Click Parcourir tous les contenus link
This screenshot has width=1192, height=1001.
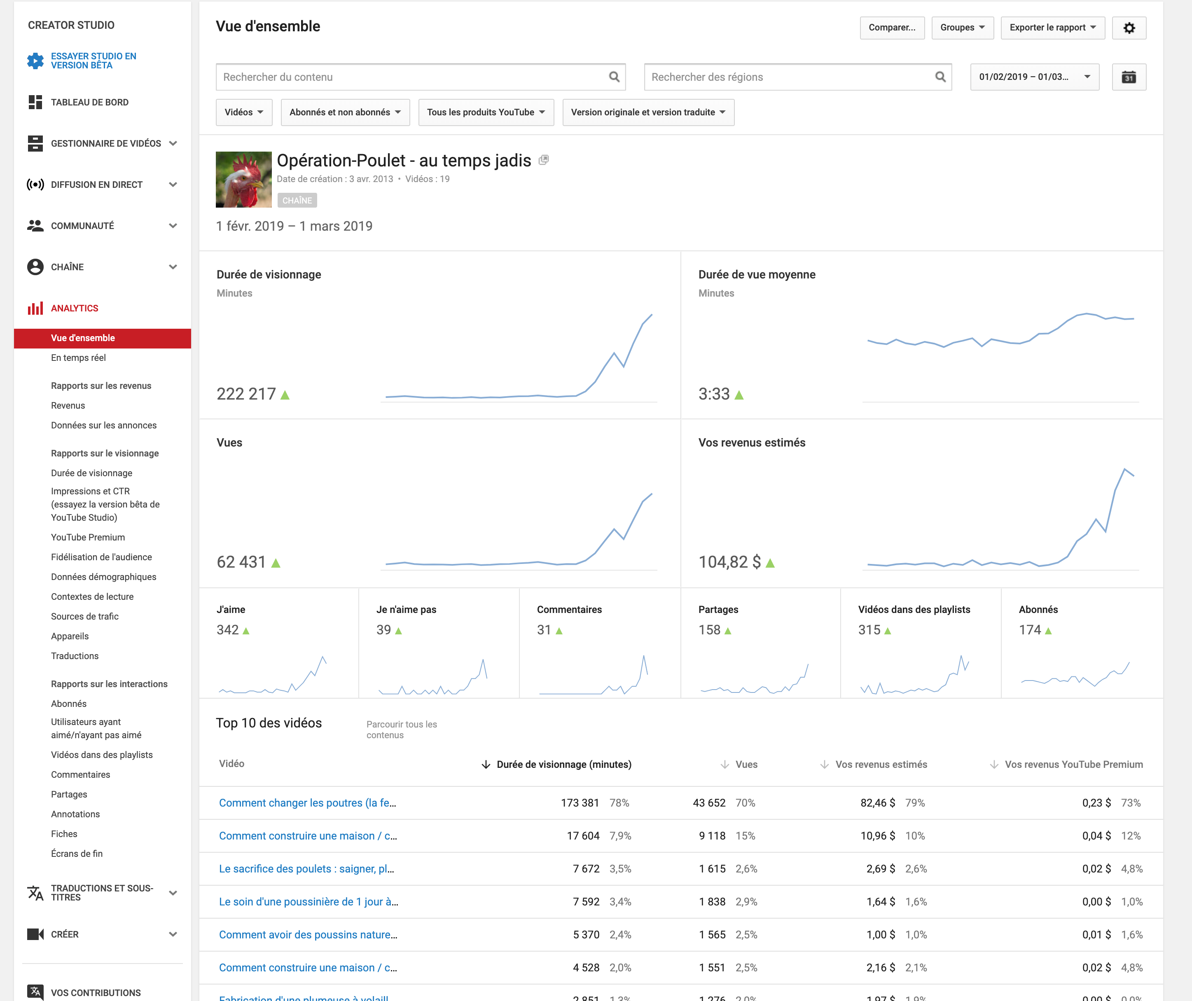coord(402,730)
